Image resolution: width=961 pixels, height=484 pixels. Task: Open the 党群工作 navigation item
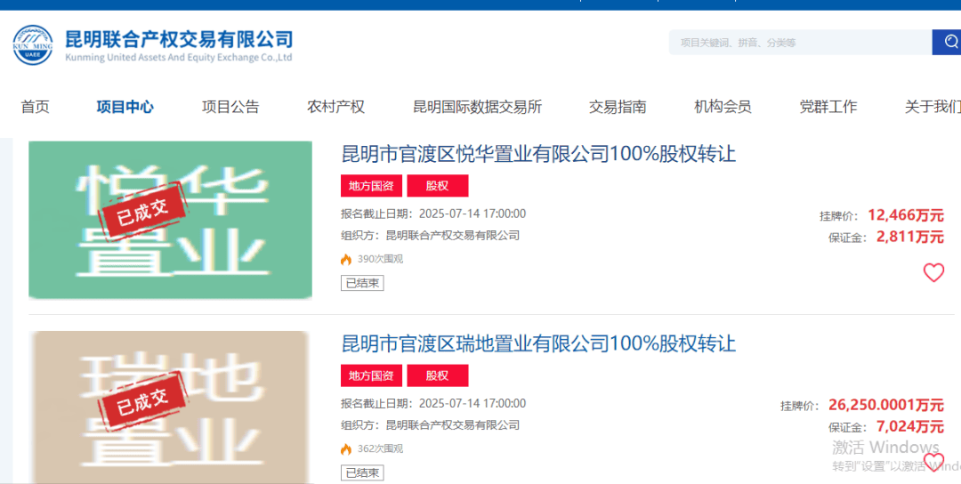pyautogui.click(x=828, y=107)
